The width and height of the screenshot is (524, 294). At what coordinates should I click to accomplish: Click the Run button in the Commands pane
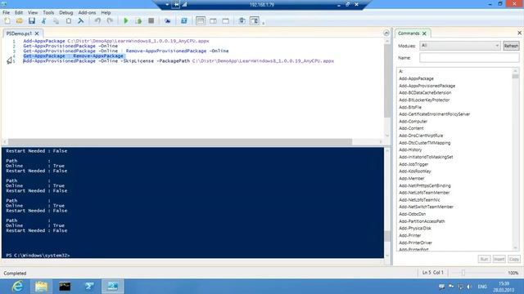484,259
